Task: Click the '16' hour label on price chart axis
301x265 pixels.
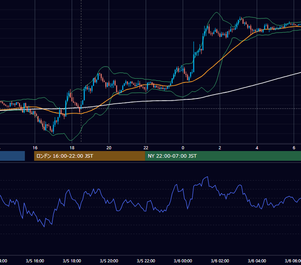Action: 35,148
